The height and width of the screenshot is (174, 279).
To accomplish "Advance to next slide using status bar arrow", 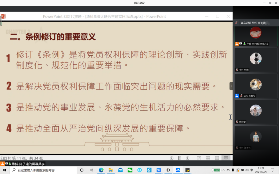I will (x=188, y=158).
